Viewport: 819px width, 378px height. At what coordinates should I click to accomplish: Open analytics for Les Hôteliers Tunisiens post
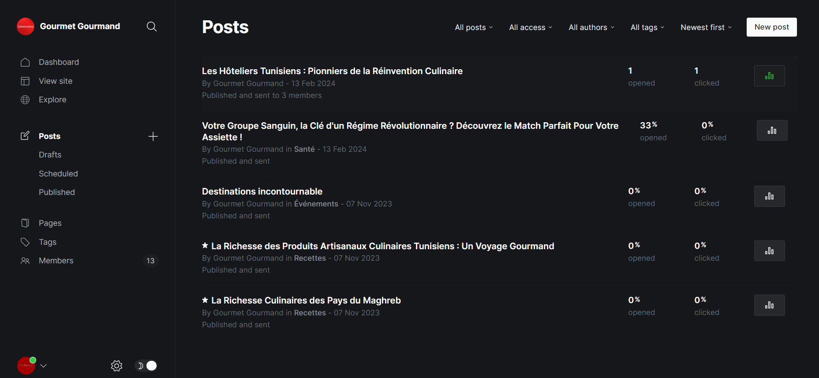click(769, 76)
